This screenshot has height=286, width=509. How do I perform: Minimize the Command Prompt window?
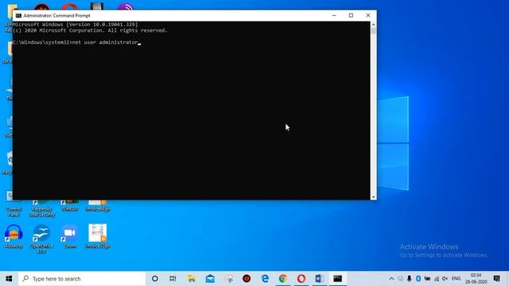click(334, 15)
